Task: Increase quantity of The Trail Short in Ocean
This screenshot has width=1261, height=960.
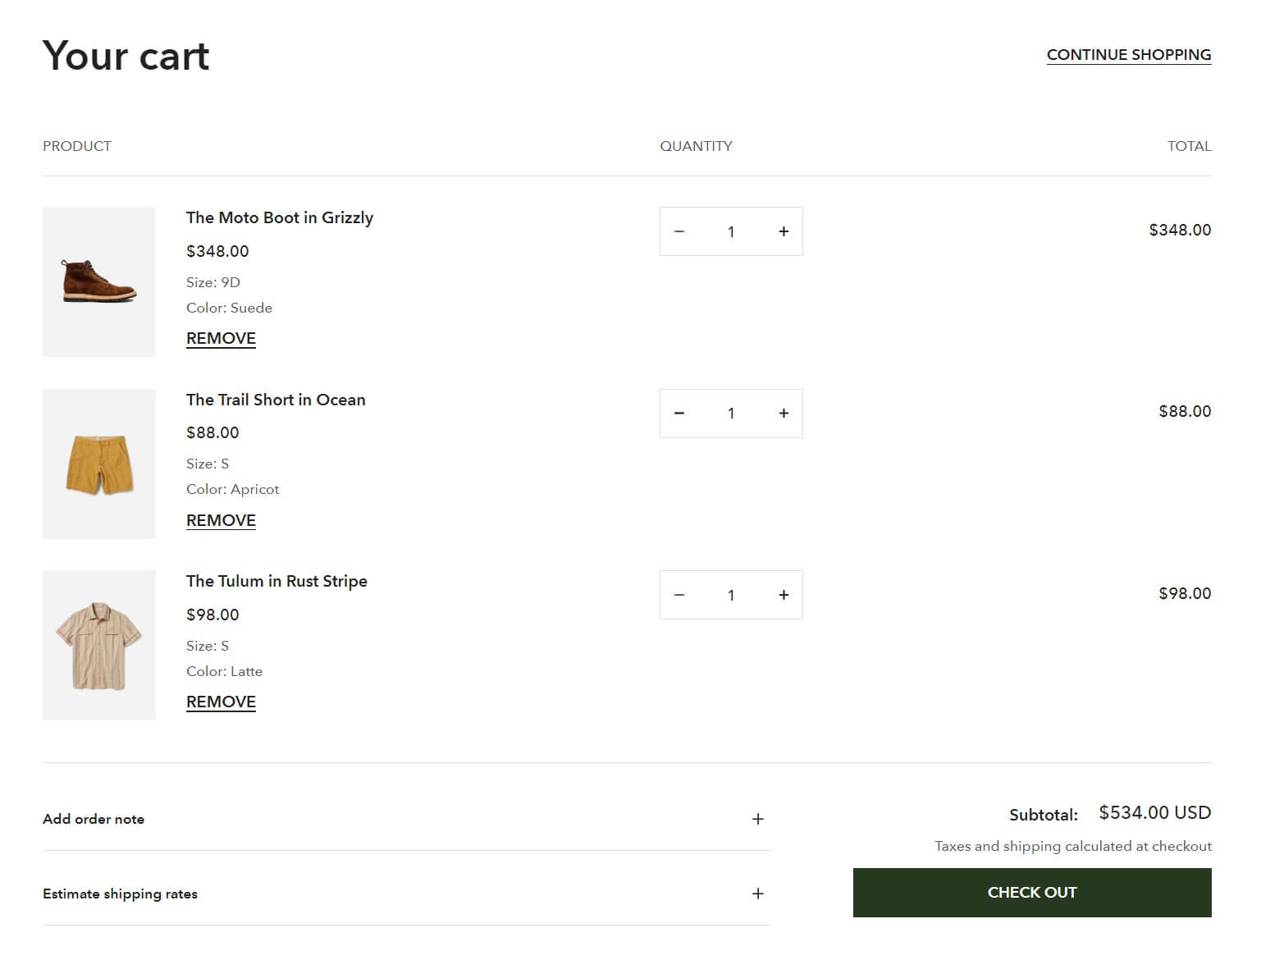Action: (x=784, y=413)
